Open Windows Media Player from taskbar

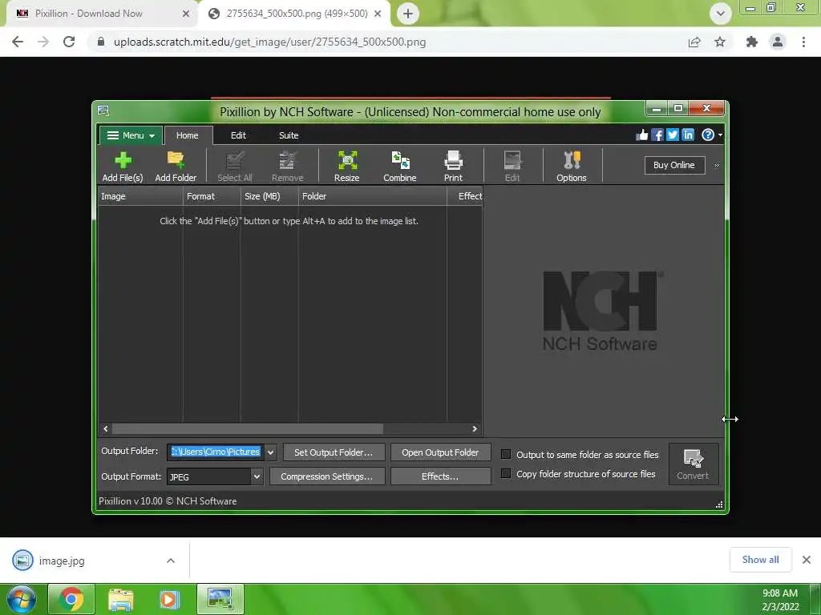(169, 599)
